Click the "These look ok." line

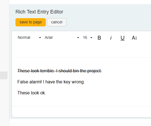coord(32,93)
